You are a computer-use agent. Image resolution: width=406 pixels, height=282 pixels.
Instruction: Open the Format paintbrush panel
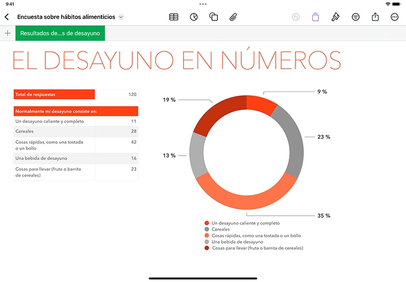335,17
